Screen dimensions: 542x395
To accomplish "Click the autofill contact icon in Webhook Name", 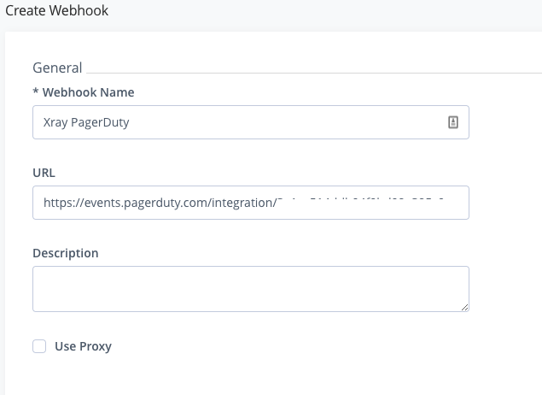I will [x=453, y=122].
